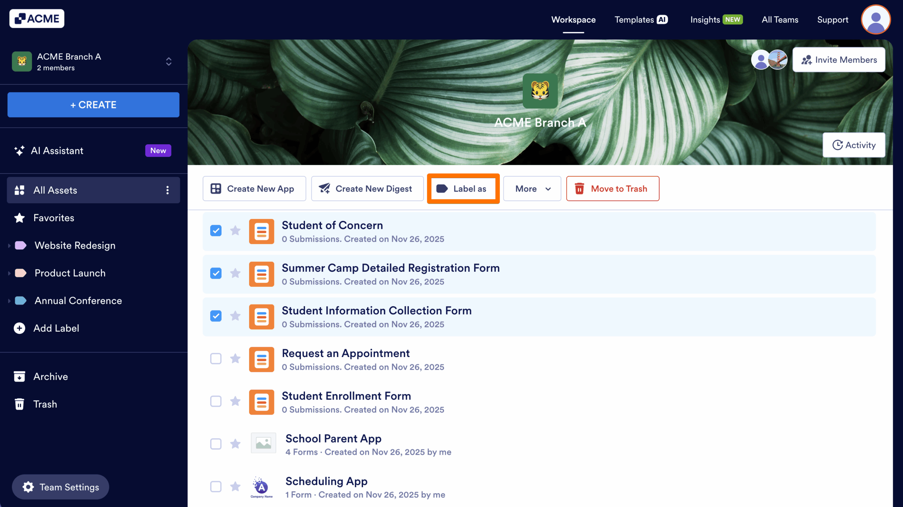Screen dimensions: 903x507
Task: Open the Archive folder in the sidebar
Action: [x=50, y=376]
